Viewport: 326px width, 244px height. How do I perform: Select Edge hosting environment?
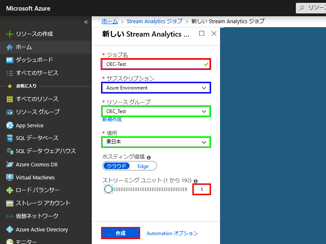point(143,166)
